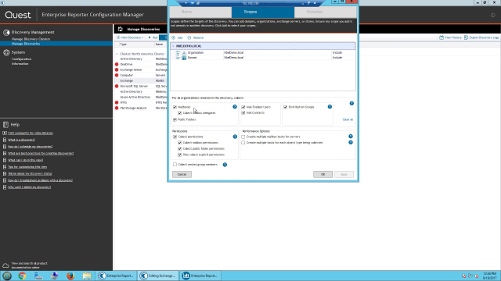The height and width of the screenshot is (281, 501).
Task: Open help for Distribution Groups
Action: 330,107
